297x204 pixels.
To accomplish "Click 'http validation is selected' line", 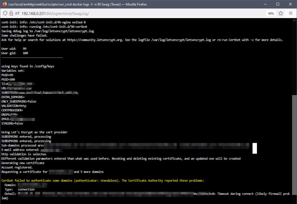I will [24, 154].
